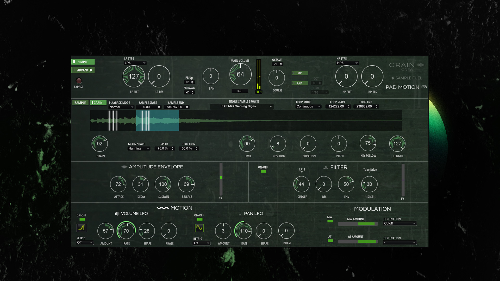Screen dimensions: 500x281
Task: Disable the Filter ON-OFF switch
Action: 263,171
